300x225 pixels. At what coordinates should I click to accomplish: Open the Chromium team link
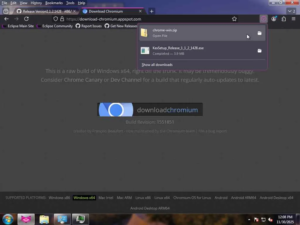180,131
